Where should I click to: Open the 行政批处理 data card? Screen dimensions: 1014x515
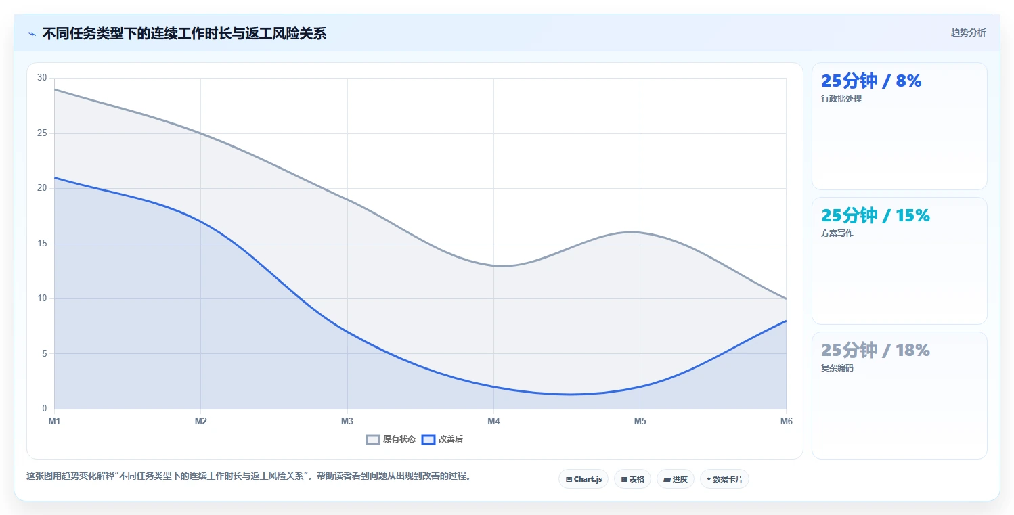coord(899,126)
